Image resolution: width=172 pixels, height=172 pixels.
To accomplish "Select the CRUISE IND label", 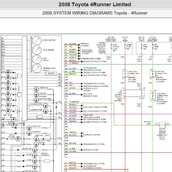I will (27, 149).
